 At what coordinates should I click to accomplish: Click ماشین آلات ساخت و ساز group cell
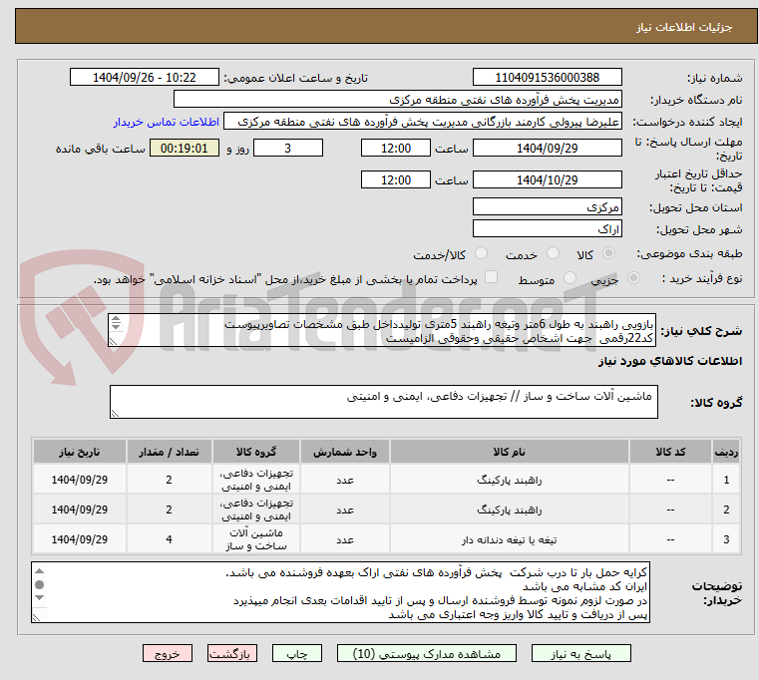(256, 539)
